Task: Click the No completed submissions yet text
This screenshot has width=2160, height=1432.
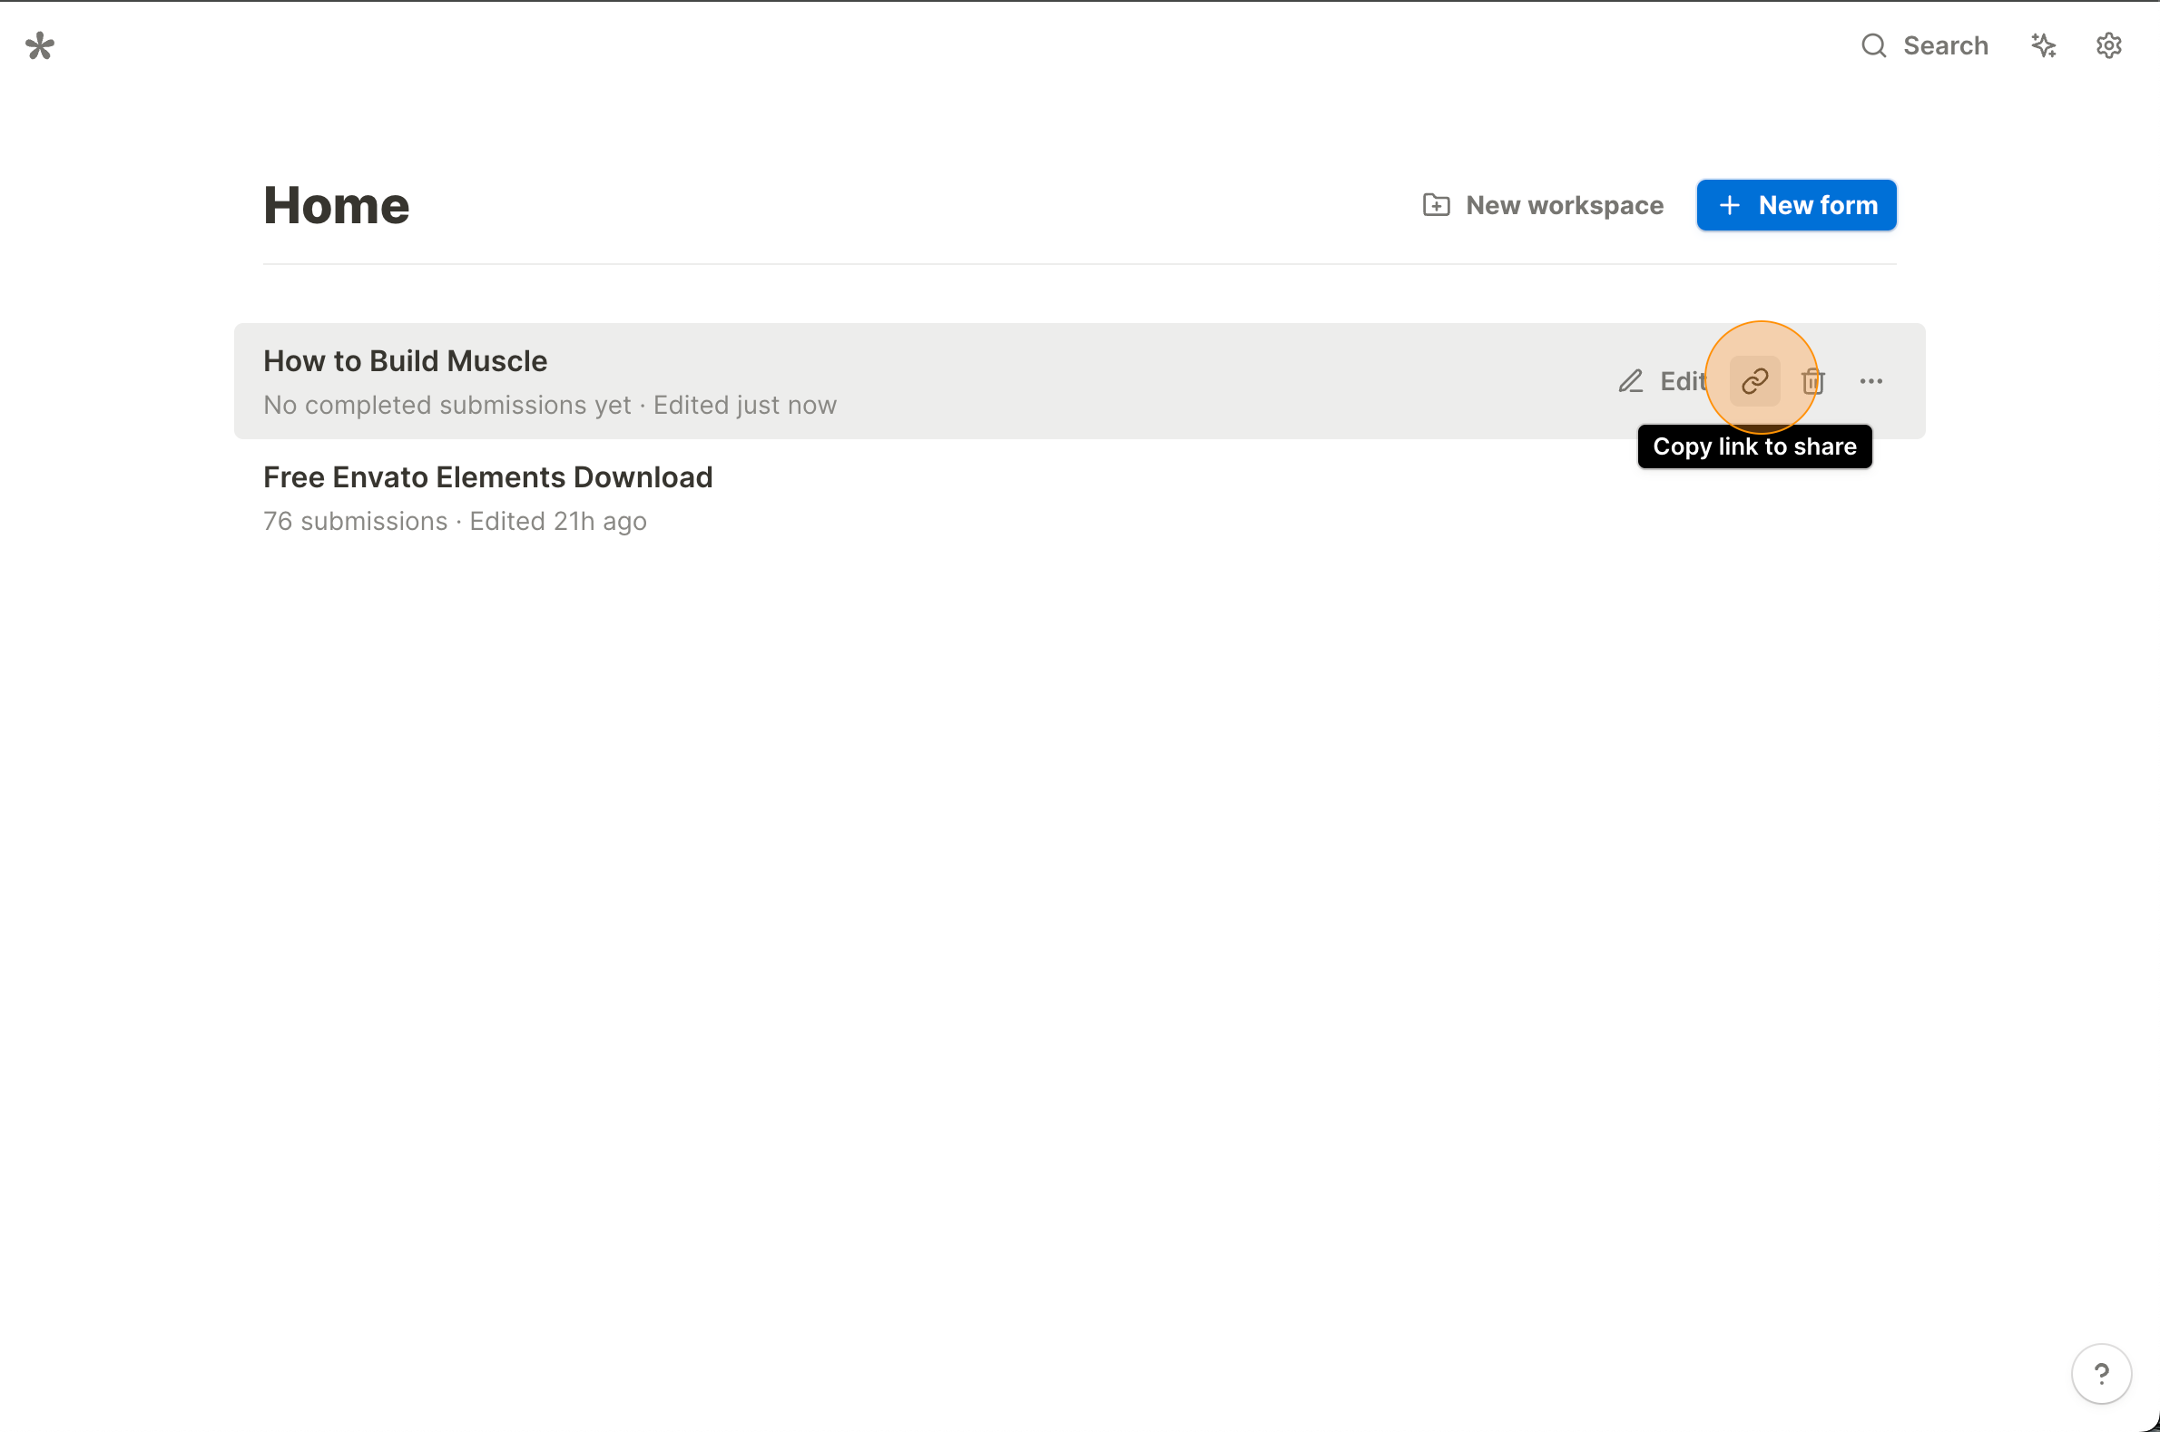Action: tap(447, 405)
